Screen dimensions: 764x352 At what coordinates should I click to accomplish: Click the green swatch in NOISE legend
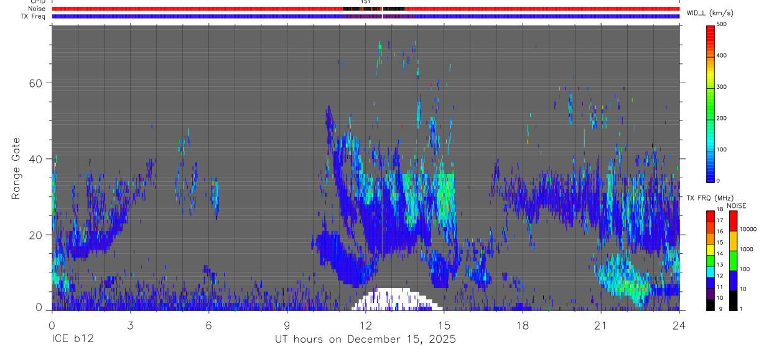[733, 261]
